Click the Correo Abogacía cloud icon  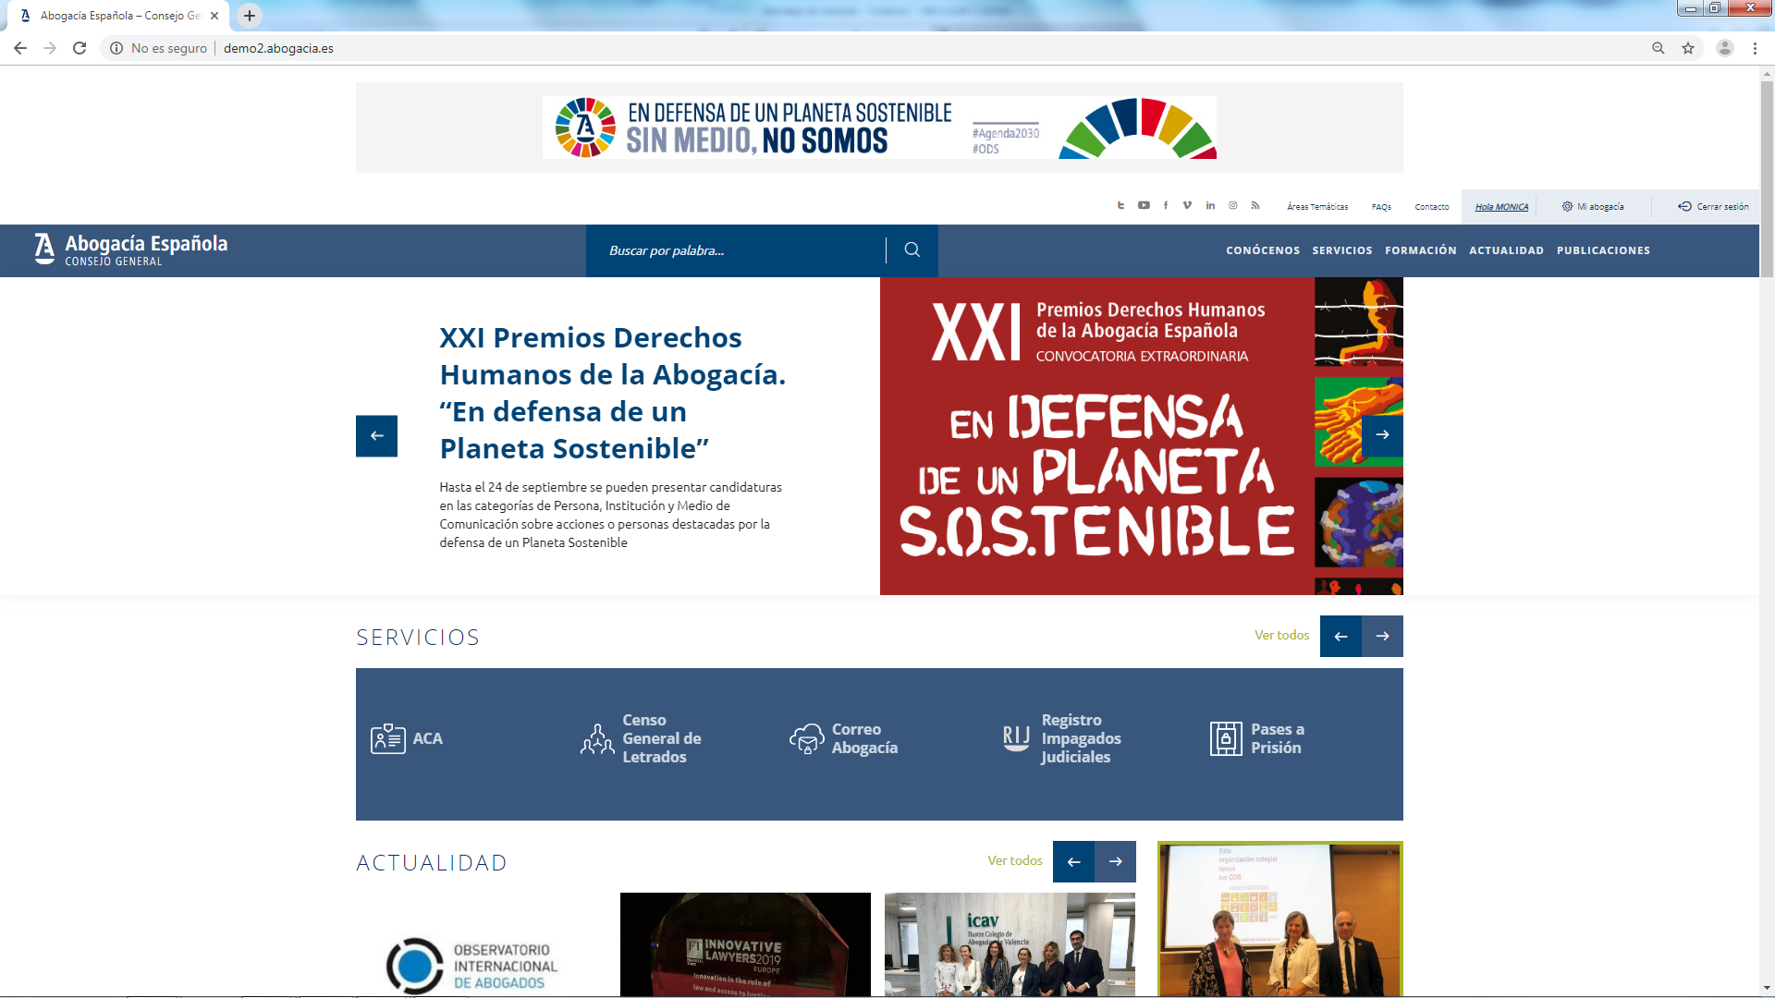(807, 738)
